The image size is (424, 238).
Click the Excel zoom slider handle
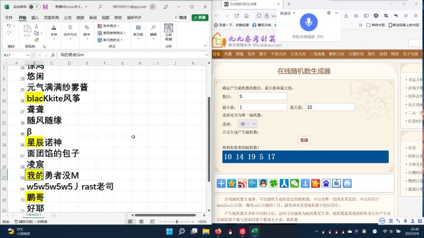(x=177, y=222)
